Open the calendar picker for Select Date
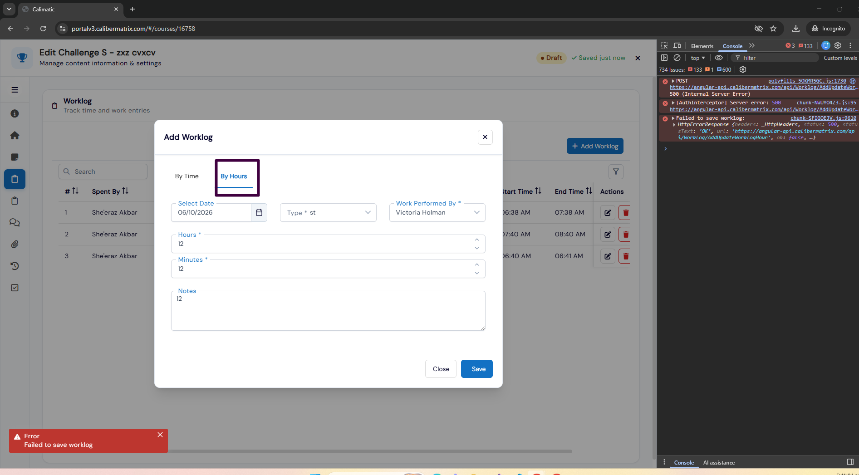 (x=259, y=212)
